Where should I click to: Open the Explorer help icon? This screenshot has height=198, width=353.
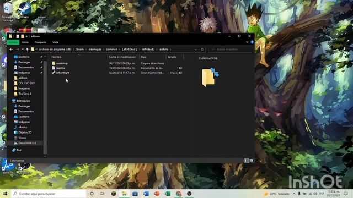252,42
